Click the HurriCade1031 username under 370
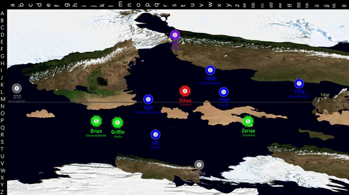Image resolution: width=349 pixels, height=195 pixels. coord(17,101)
